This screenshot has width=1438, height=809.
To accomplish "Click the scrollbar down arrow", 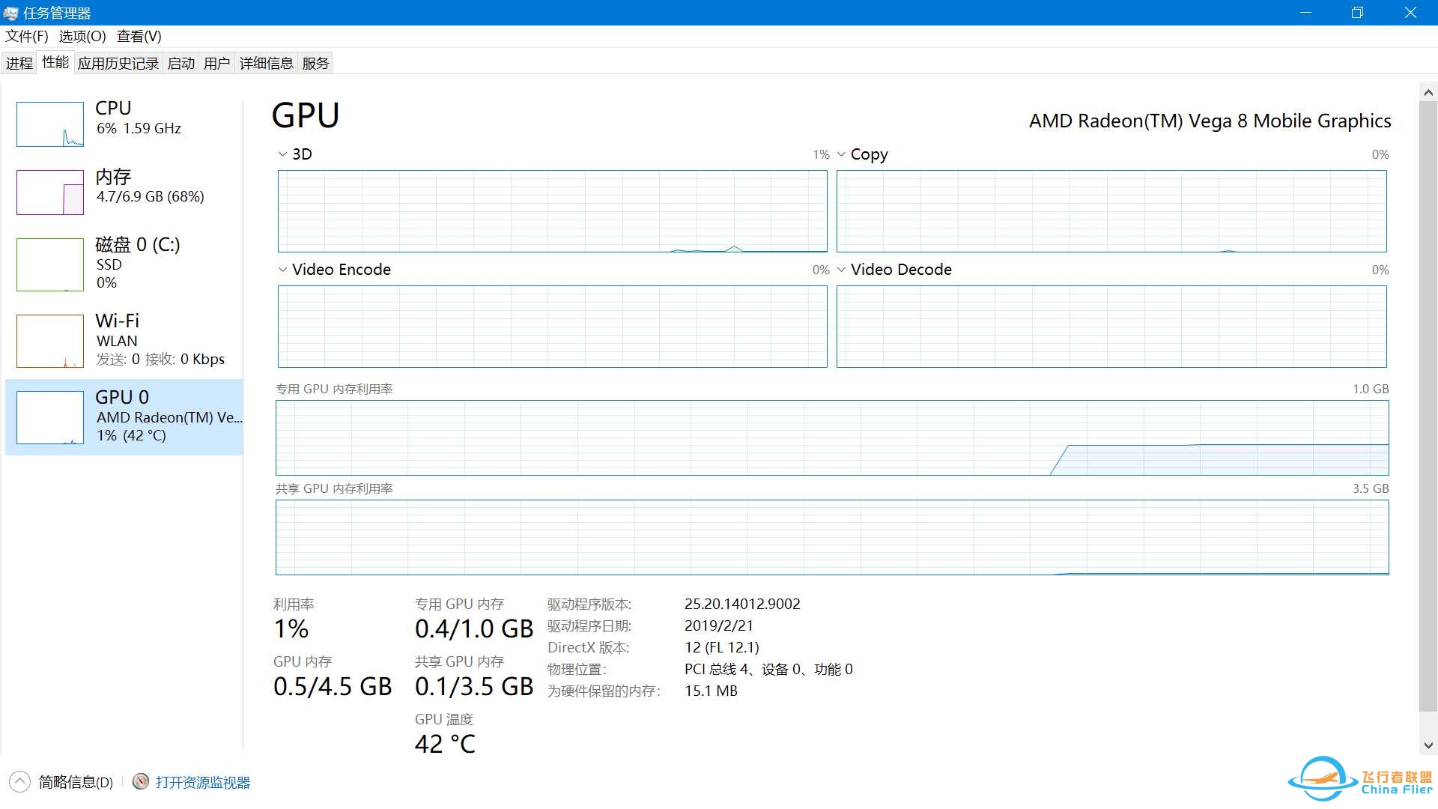I will pos(1428,745).
